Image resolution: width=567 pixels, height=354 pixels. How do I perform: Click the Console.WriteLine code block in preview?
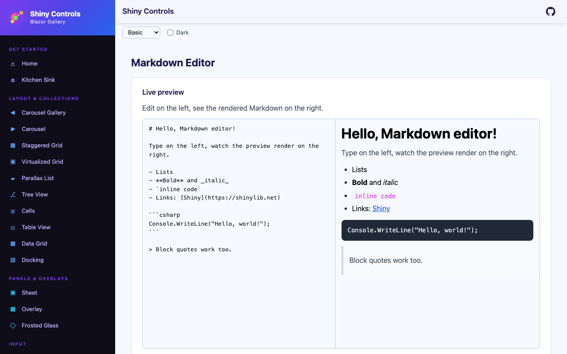pyautogui.click(x=437, y=231)
